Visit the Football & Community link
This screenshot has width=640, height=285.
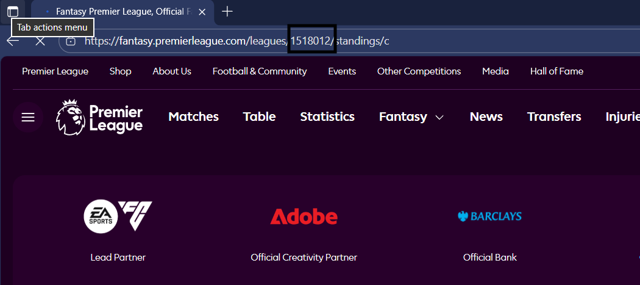pos(260,71)
